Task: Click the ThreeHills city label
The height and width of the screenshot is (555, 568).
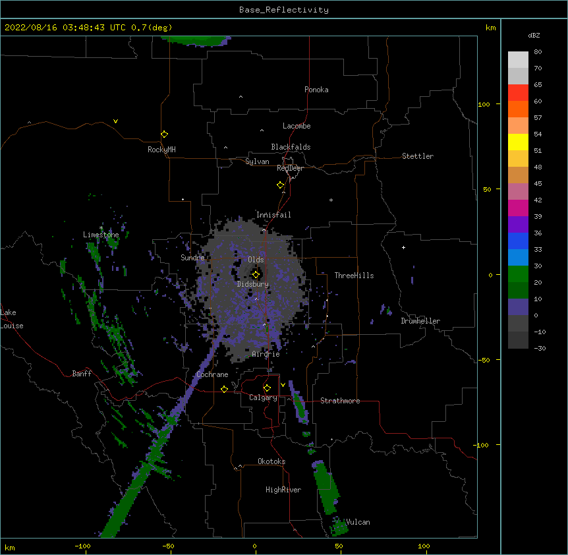Action: (354, 276)
